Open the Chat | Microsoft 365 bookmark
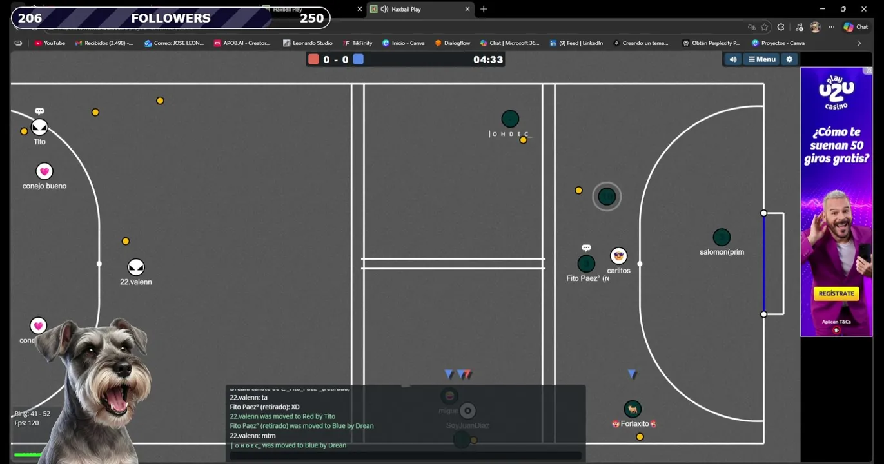Image resolution: width=884 pixels, height=464 pixels. (x=509, y=43)
